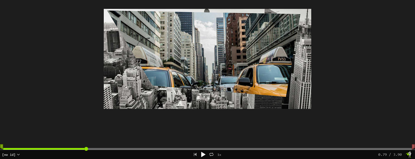Screen dimensions: 415x159
Task: Expand the chevron beside [no id]
Action: click(18, 155)
